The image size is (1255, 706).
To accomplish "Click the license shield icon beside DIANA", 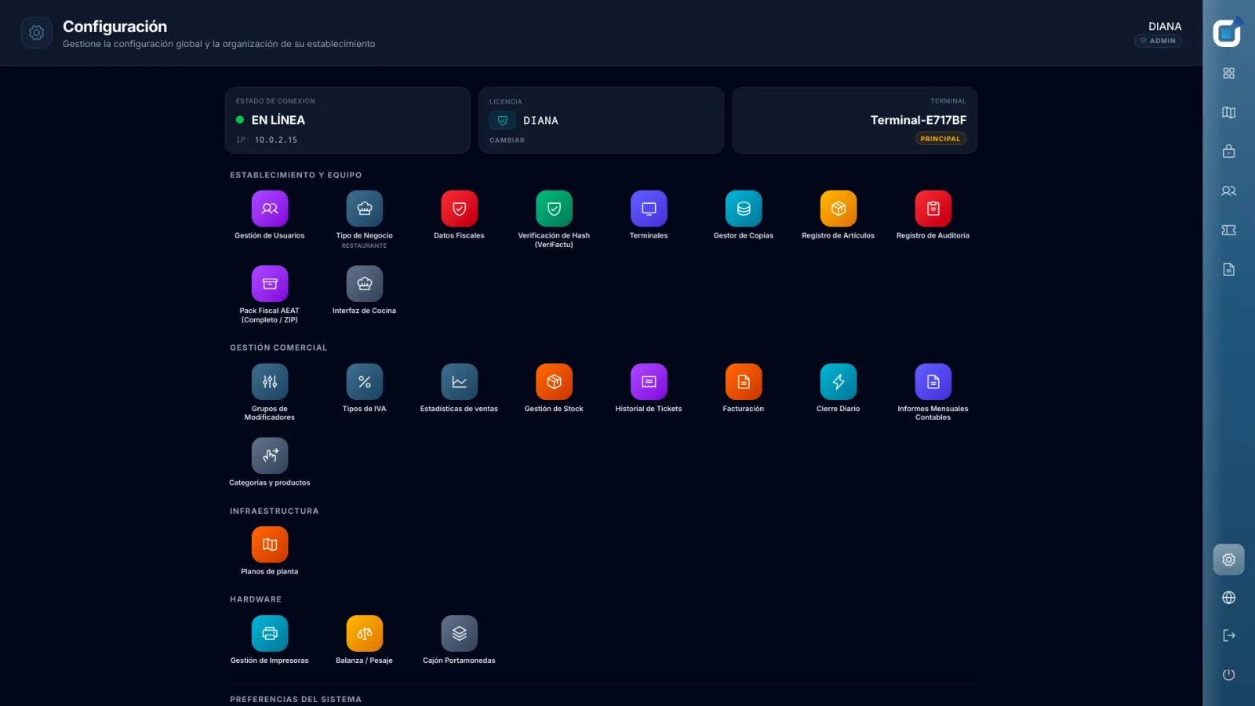I will click(x=503, y=121).
